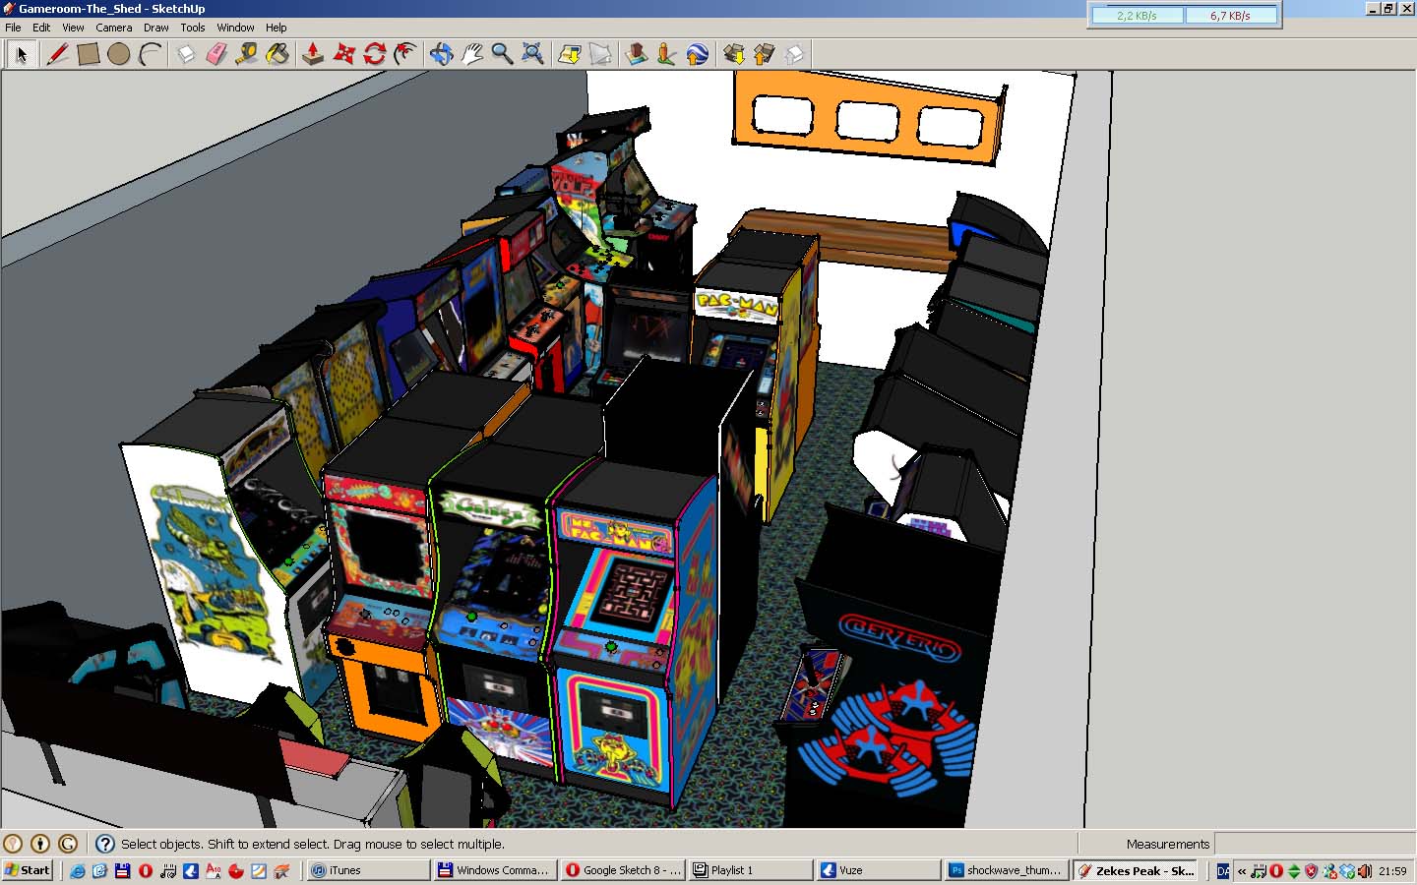Click the Zoom Extents tool
This screenshot has width=1417, height=885.
(532, 54)
